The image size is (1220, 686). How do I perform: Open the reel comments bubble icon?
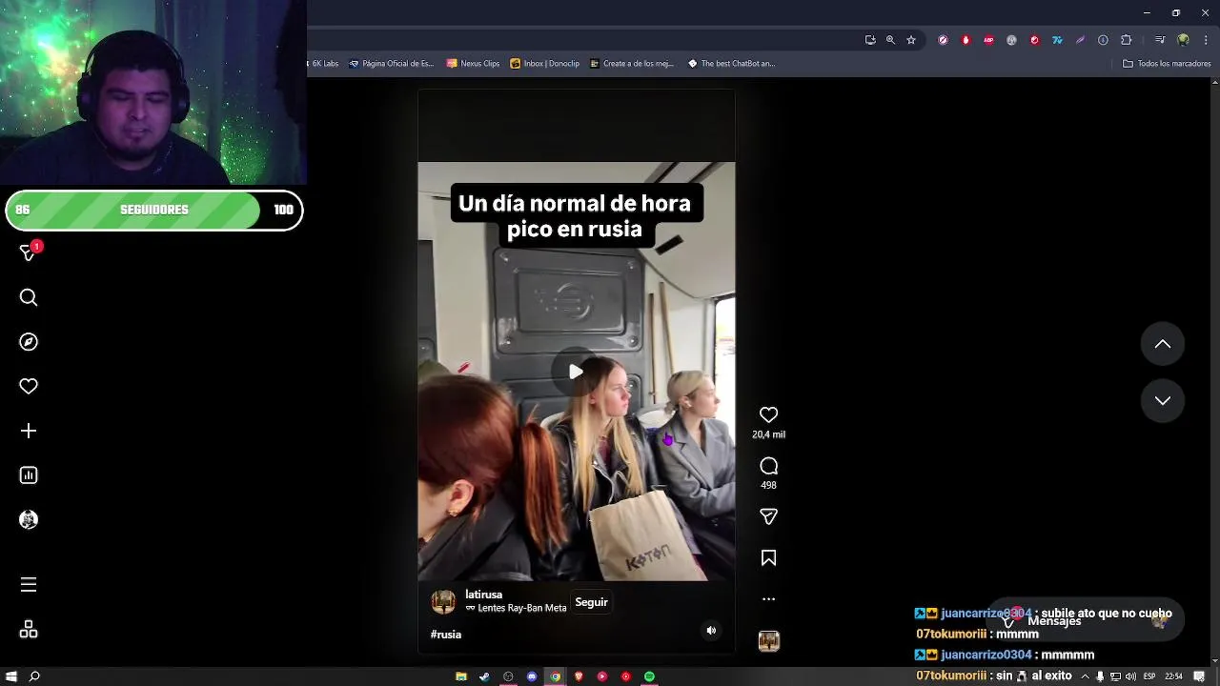[768, 466]
